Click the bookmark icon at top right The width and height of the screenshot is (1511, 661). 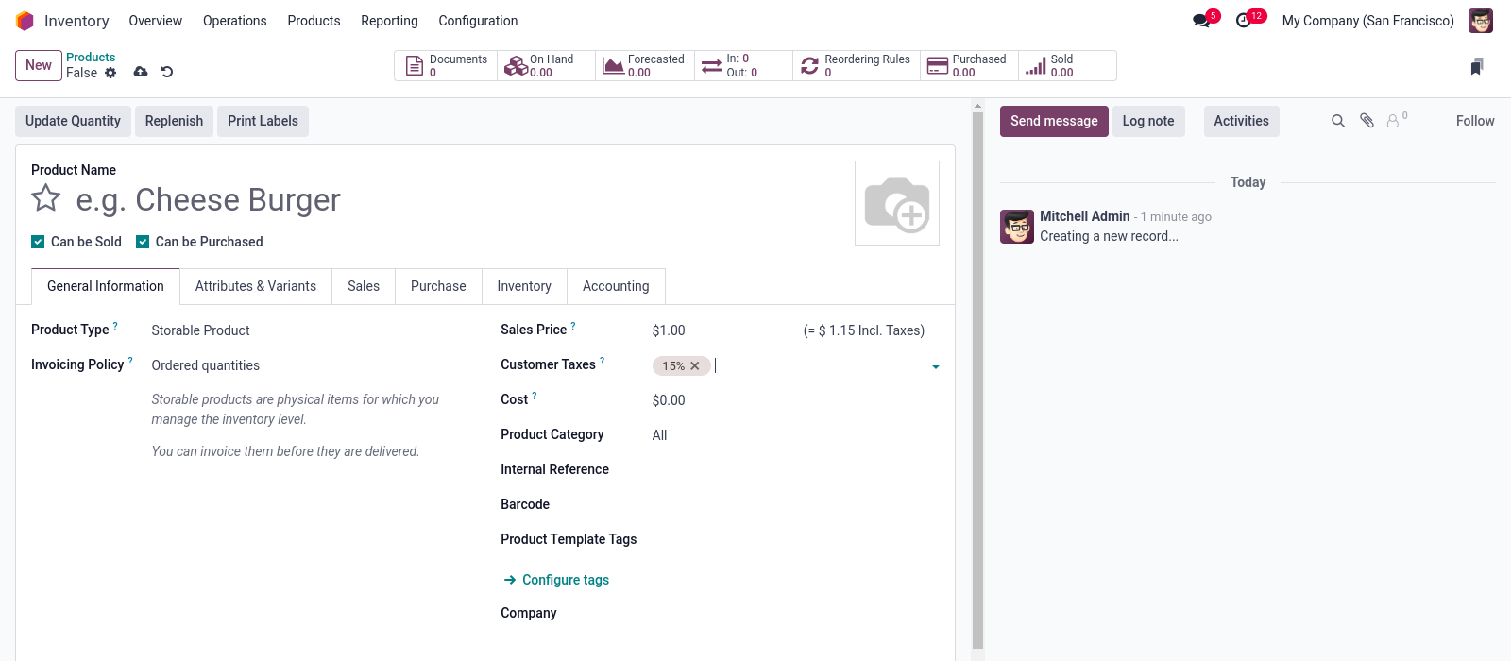(1477, 66)
